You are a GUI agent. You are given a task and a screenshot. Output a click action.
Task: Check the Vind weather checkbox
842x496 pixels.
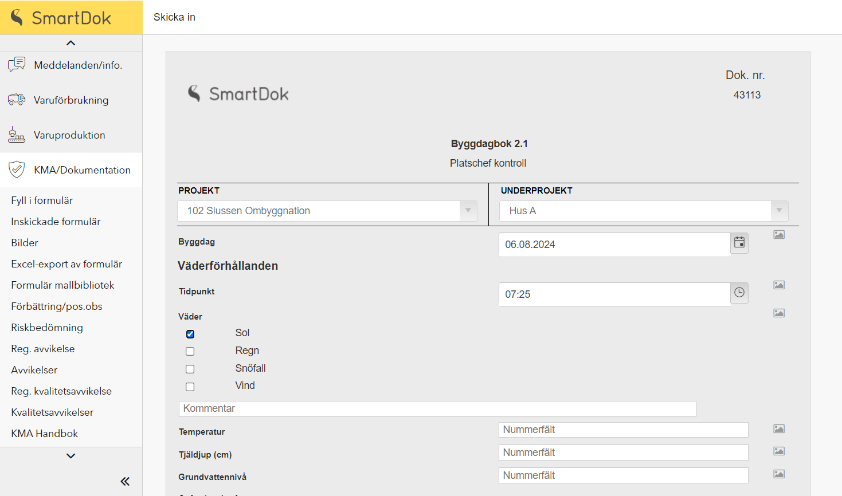coord(190,387)
